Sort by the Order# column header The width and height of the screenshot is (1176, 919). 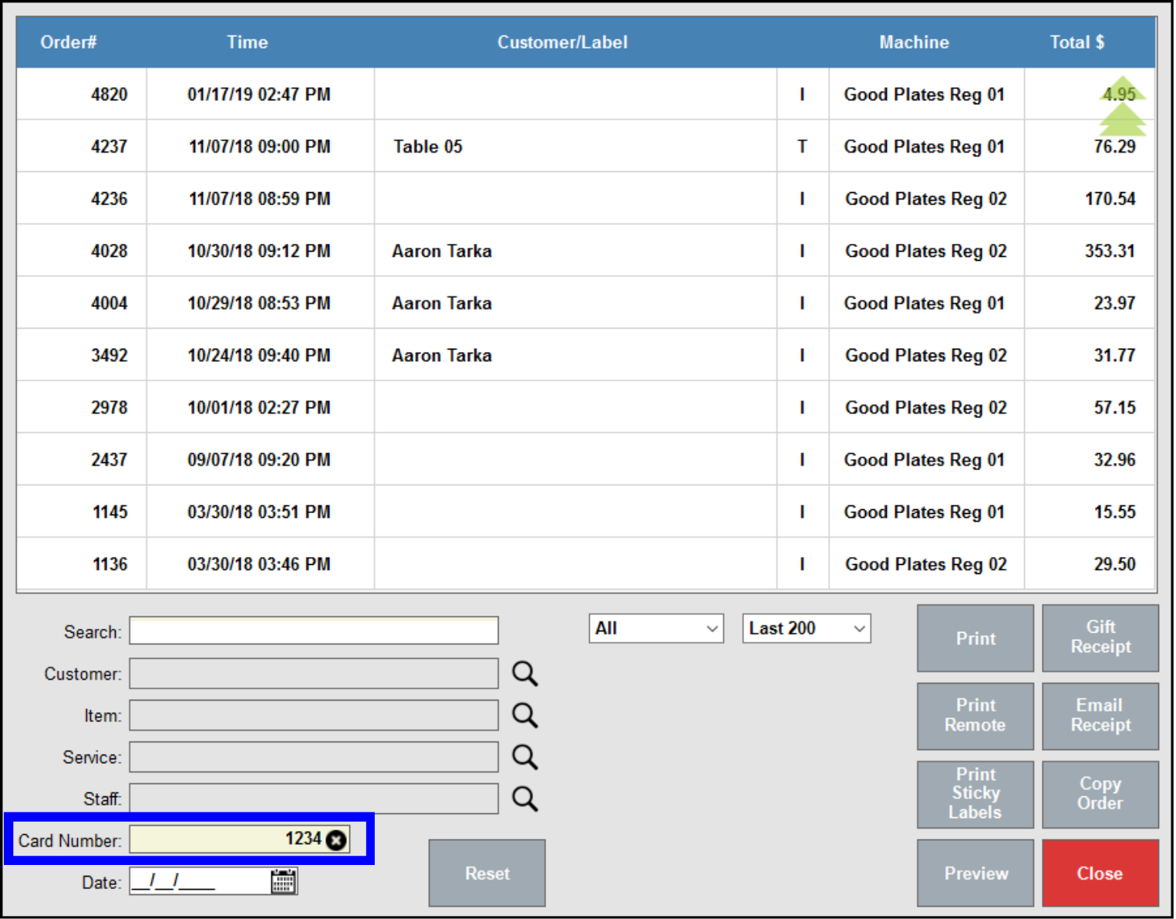click(x=68, y=42)
